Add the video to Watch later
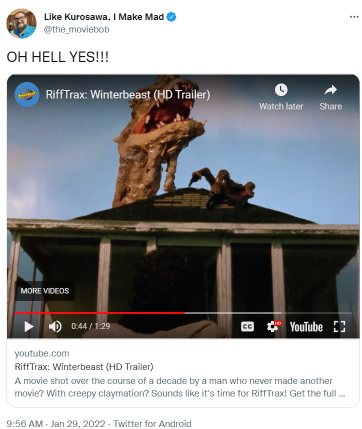The height and width of the screenshot is (429, 362). click(281, 97)
